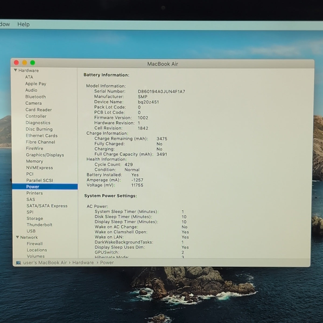The height and width of the screenshot is (323, 323).
Task: Click the green zoom window button
Action: coord(33,63)
